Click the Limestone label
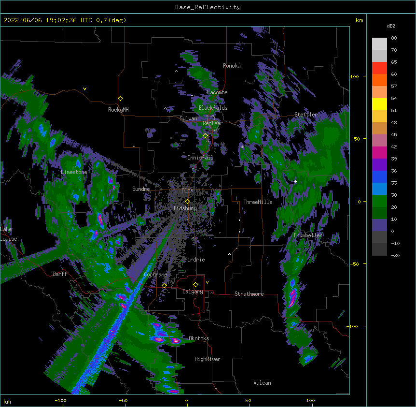 (74, 172)
